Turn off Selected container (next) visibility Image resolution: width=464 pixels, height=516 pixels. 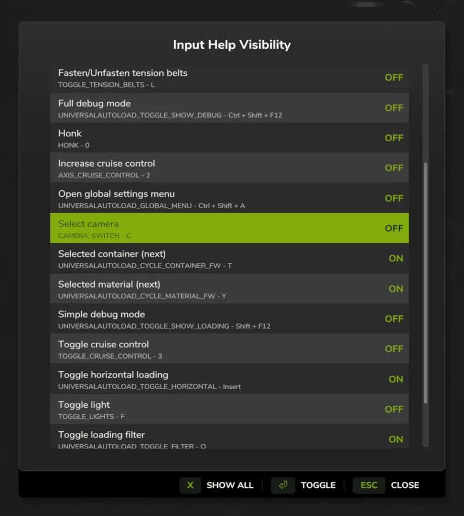[229, 258]
